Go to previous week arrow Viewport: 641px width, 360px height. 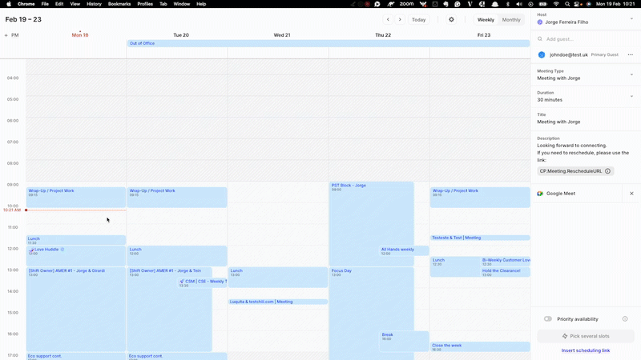[x=388, y=19]
